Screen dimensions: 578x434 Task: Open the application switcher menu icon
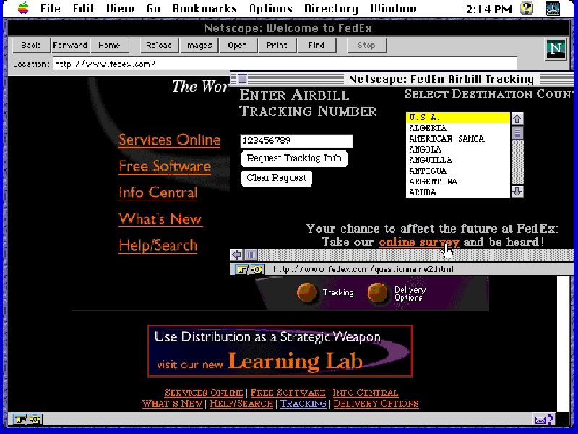pos(553,8)
